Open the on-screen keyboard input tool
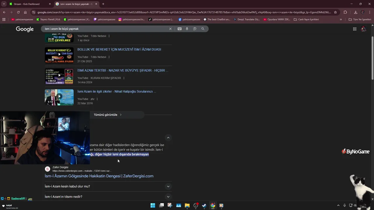The height and width of the screenshot is (210, 374). [179, 29]
